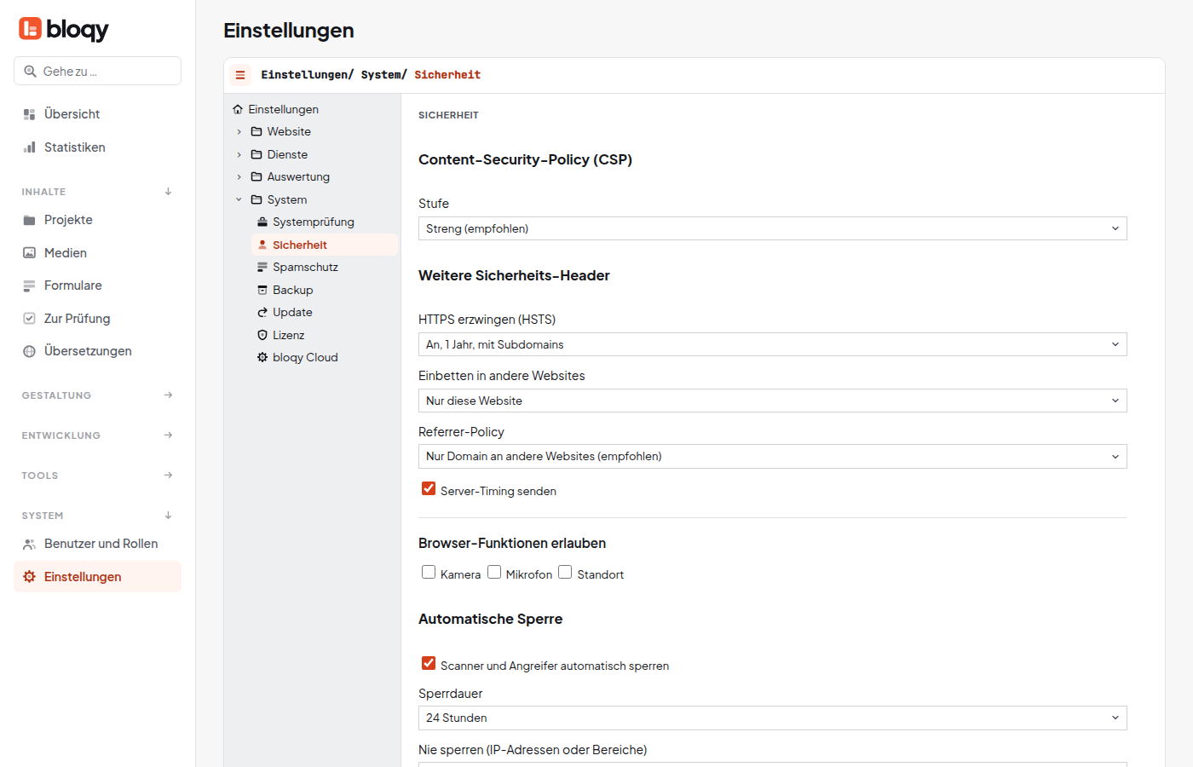Open Einbetten in andere Websites dropdown
1193x767 pixels.
click(x=773, y=401)
